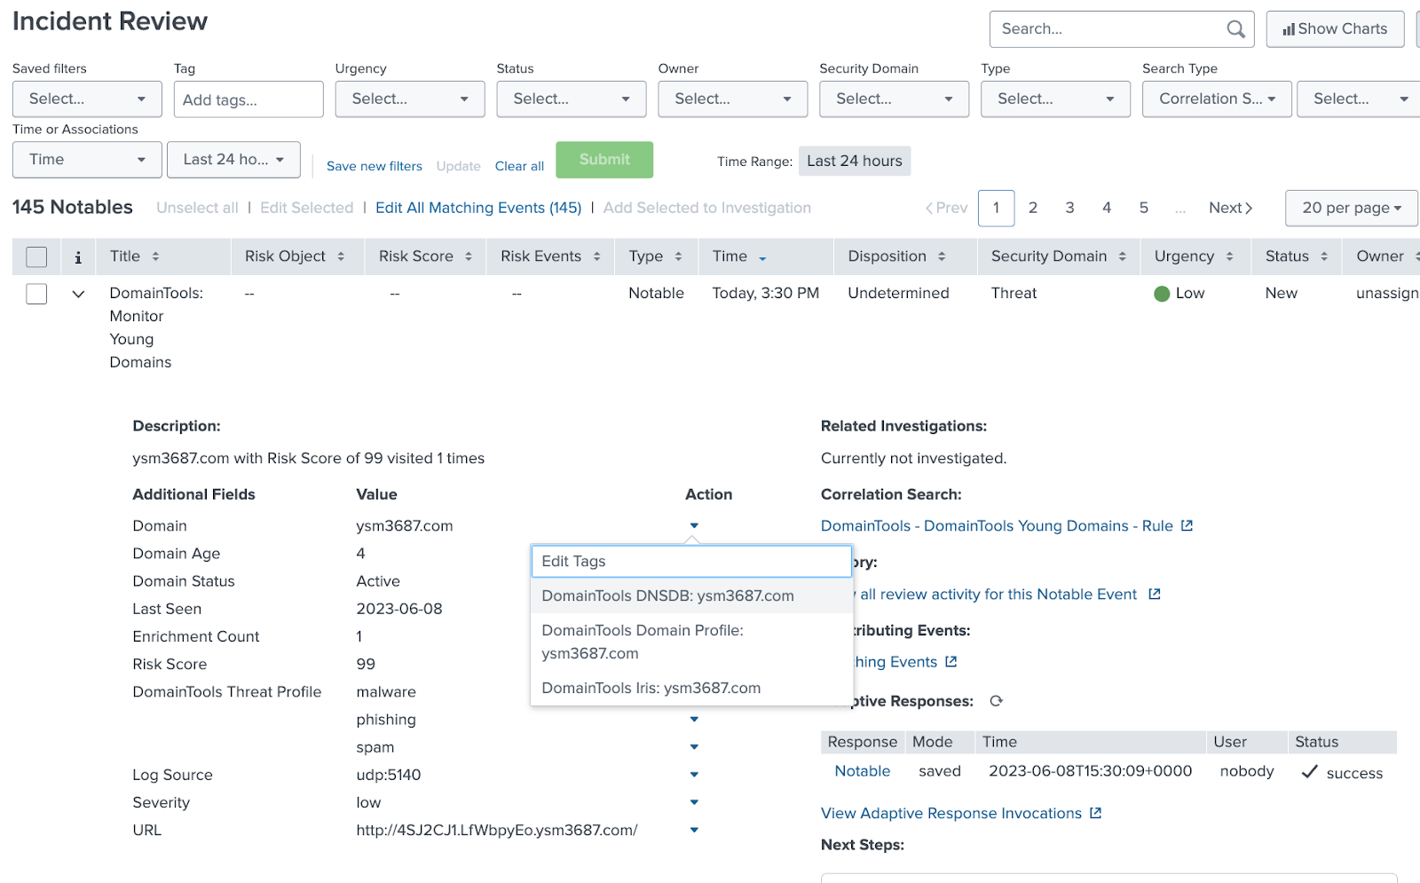Select all notables header checkbox
The height and width of the screenshot is (883, 1420).
point(36,257)
